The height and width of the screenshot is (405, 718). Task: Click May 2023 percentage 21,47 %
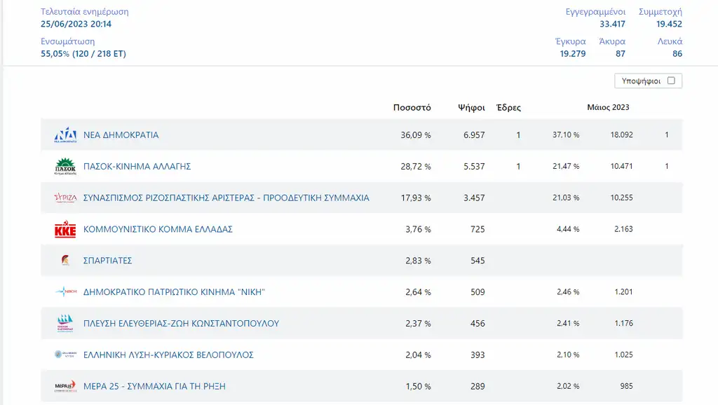[566, 166]
